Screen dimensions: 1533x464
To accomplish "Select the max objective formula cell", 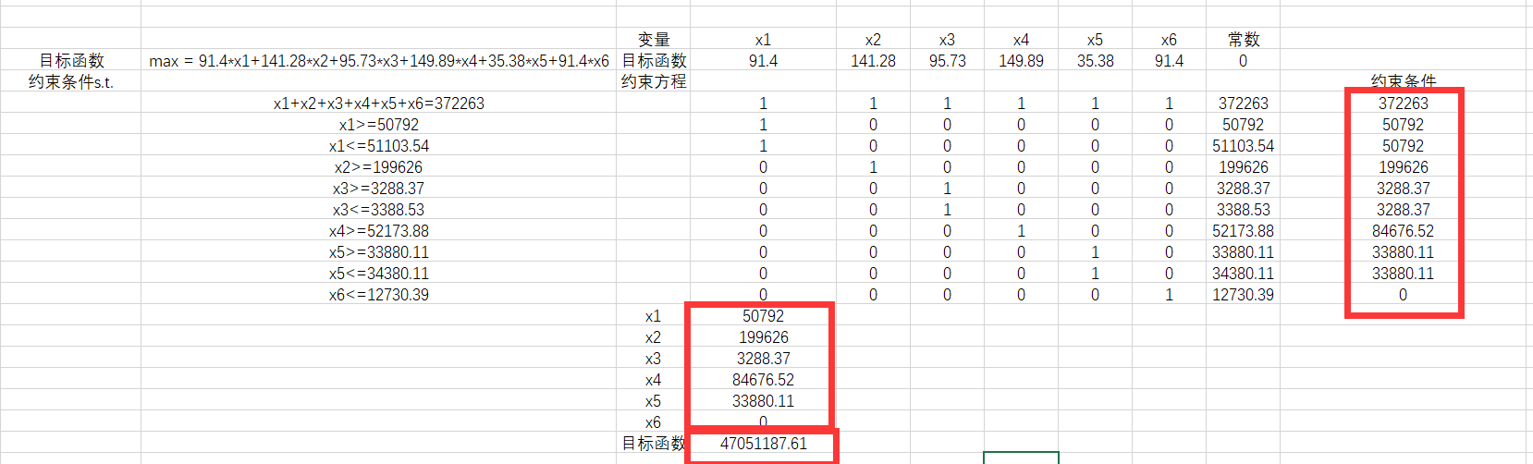I will pyautogui.click(x=379, y=61).
